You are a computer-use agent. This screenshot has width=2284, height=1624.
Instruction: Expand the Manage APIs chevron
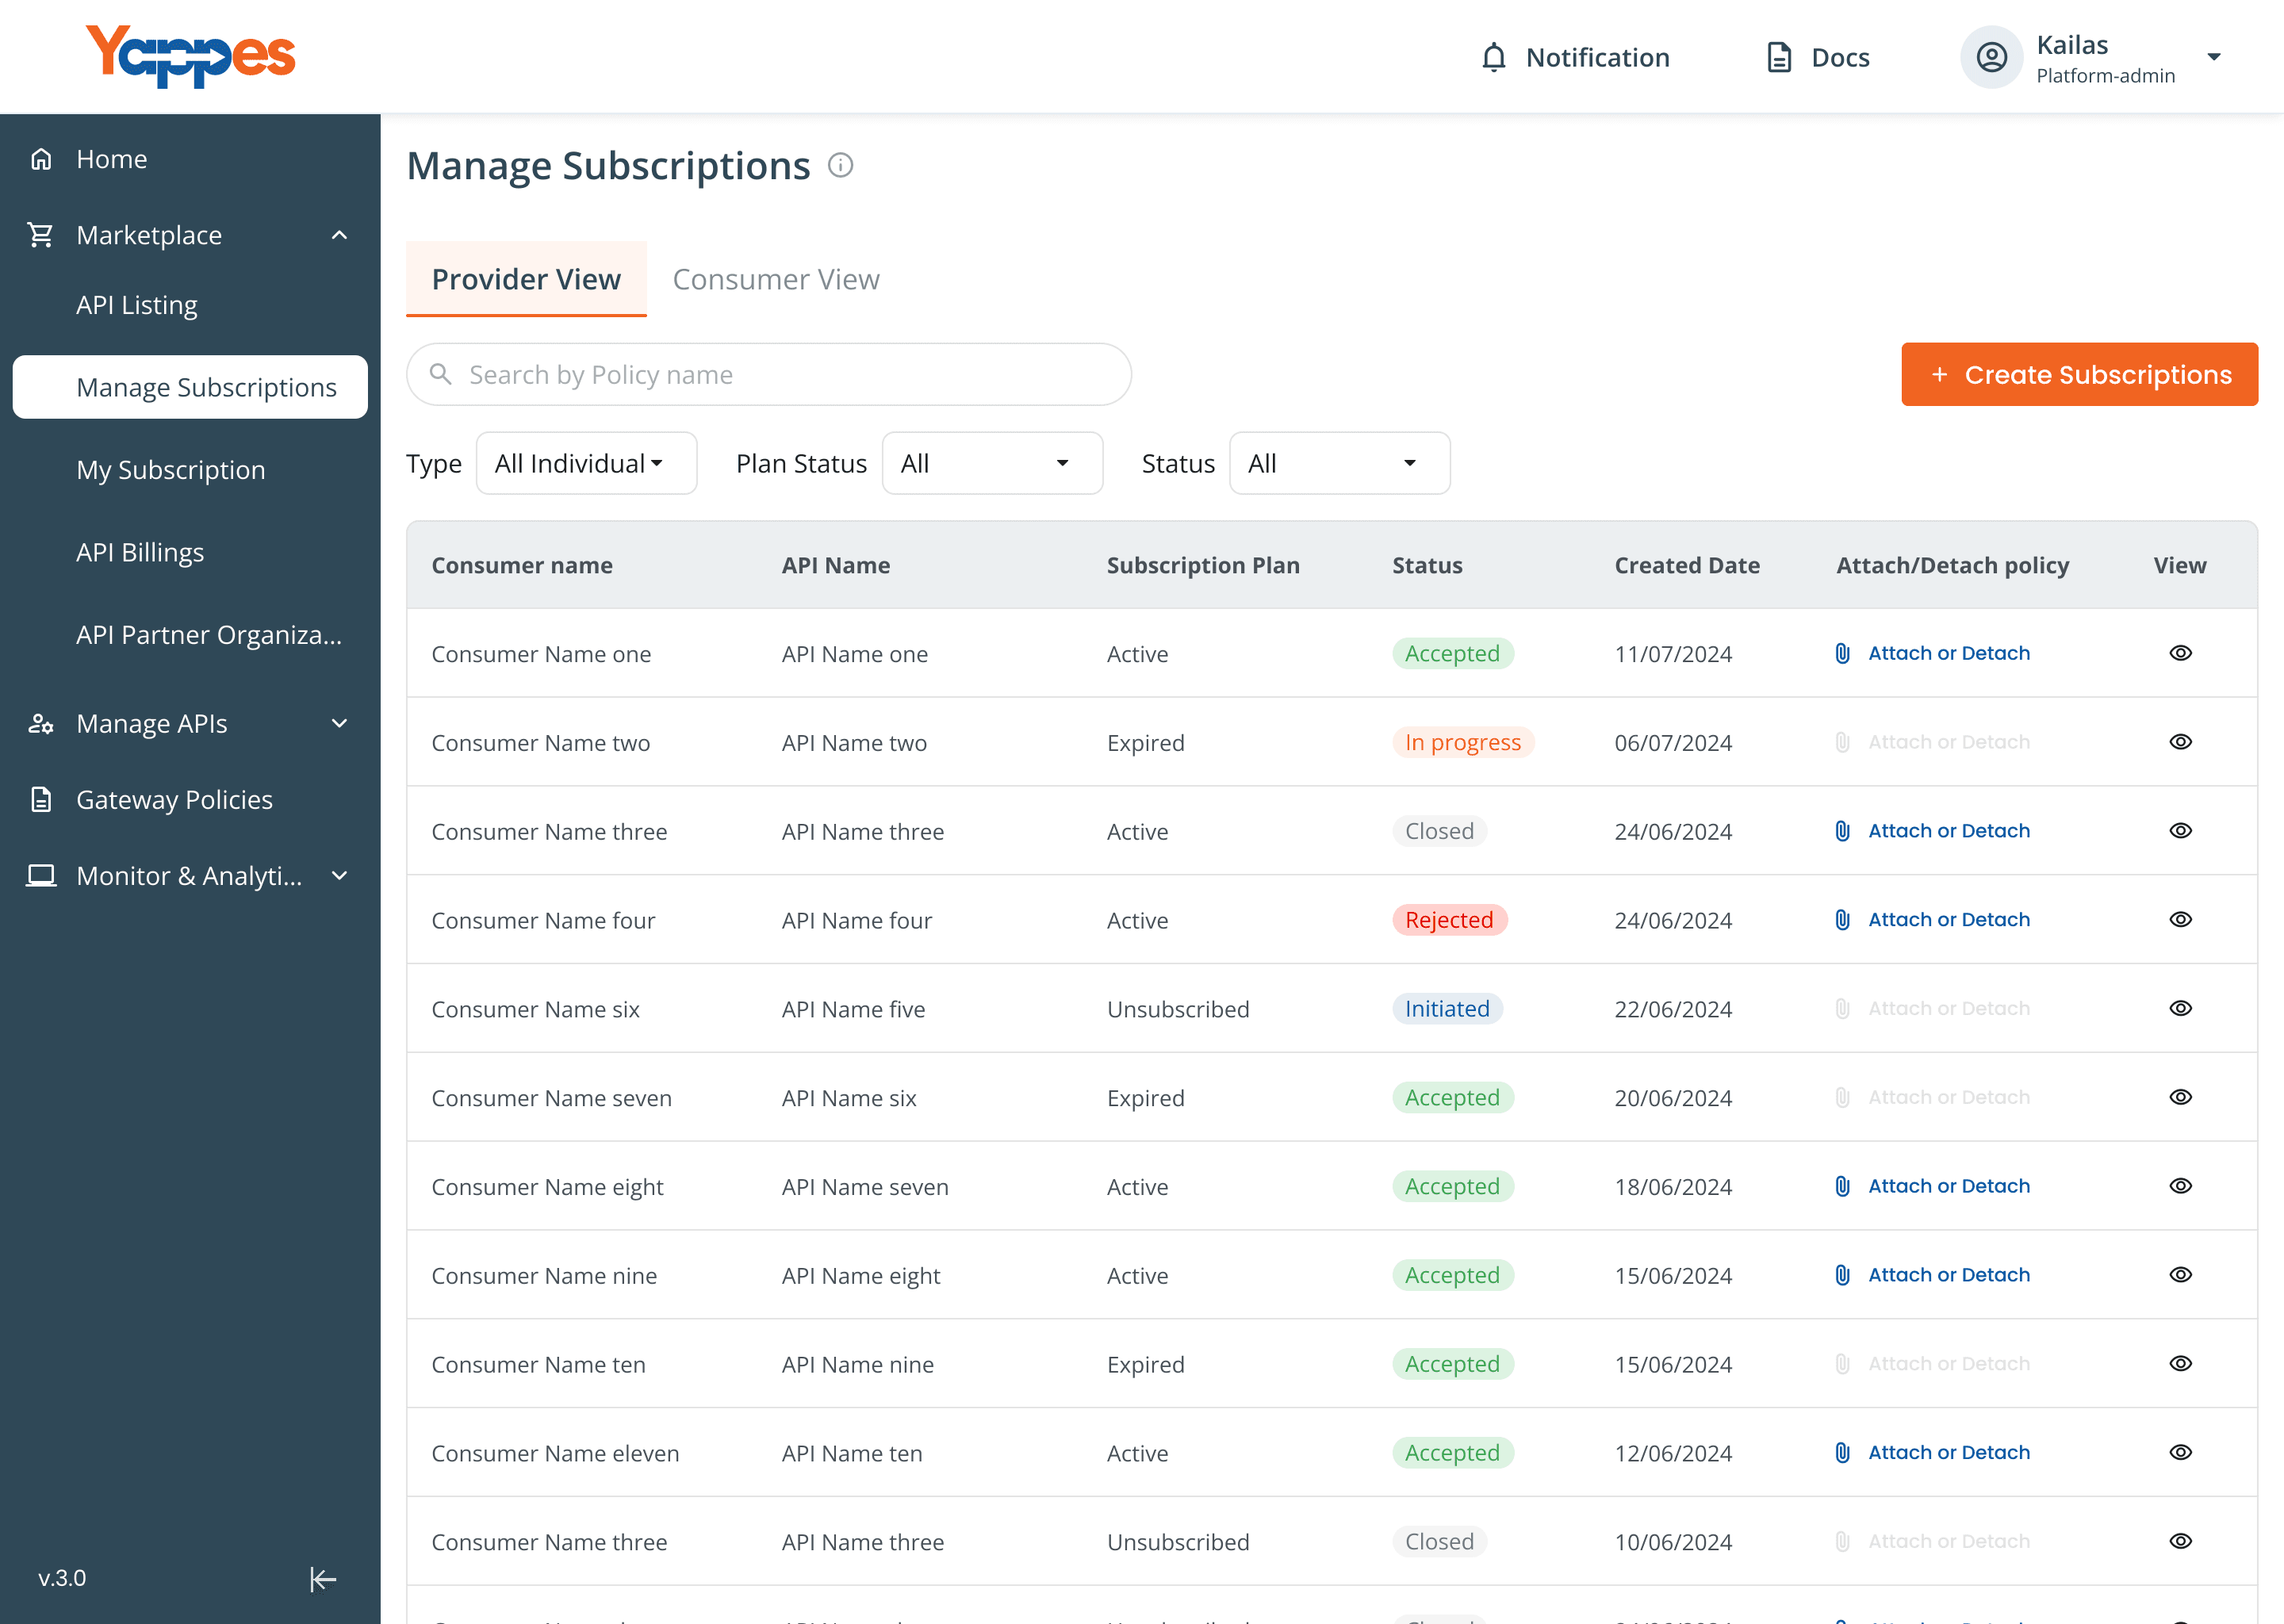click(x=339, y=723)
